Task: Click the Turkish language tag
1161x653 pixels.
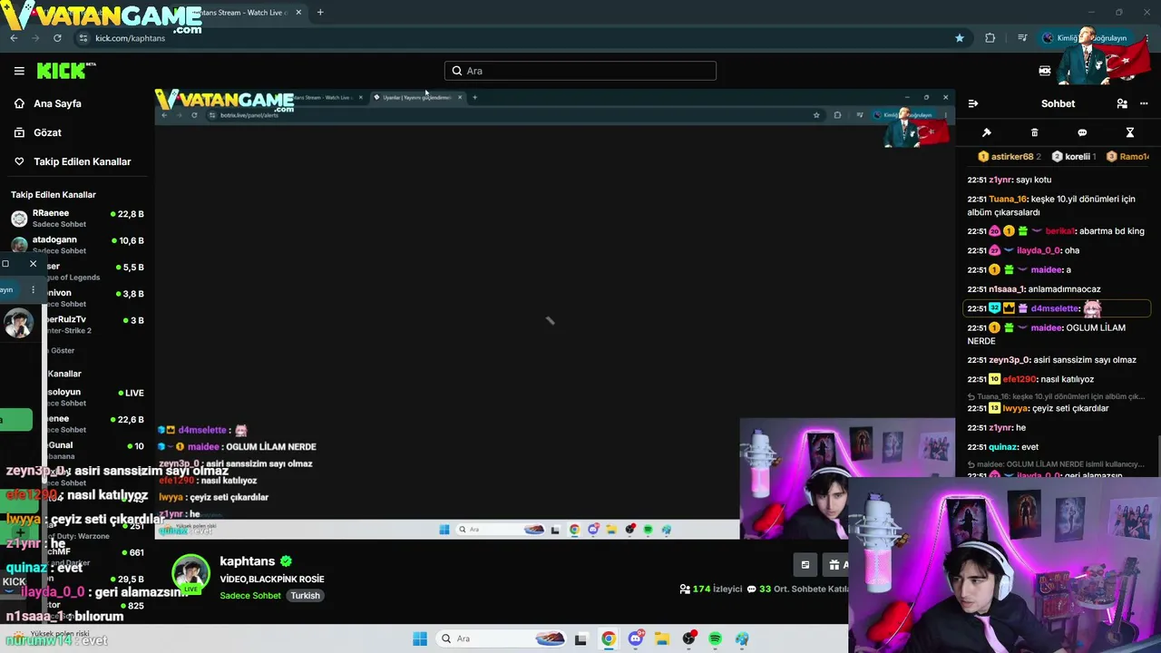Action: (306, 596)
